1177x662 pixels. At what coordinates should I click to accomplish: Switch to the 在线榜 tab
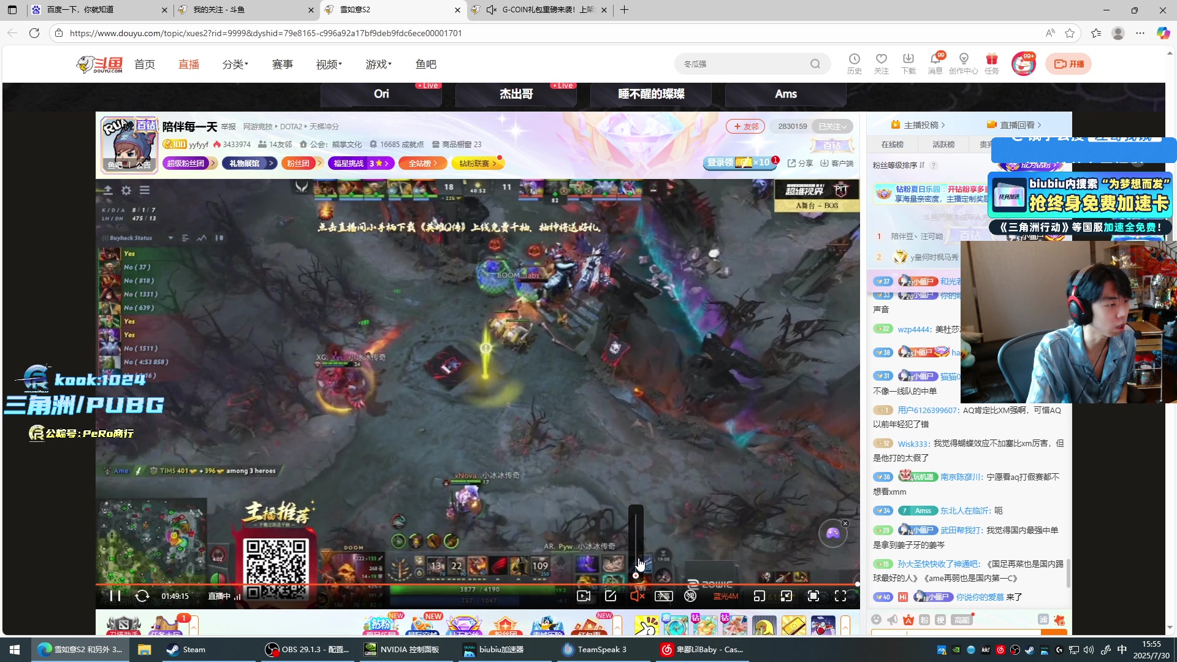point(893,145)
